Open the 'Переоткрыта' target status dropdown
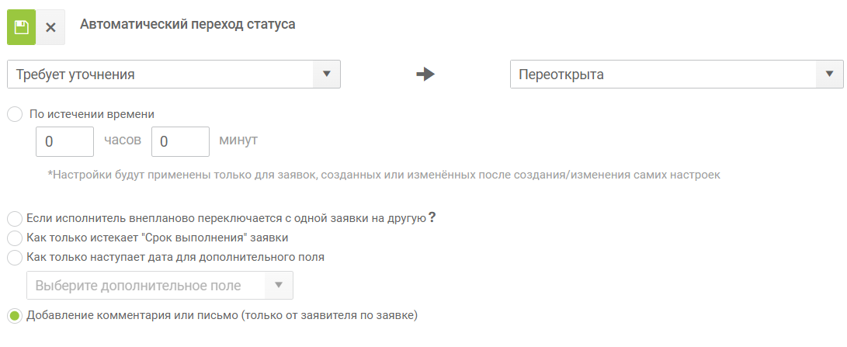 point(677,74)
